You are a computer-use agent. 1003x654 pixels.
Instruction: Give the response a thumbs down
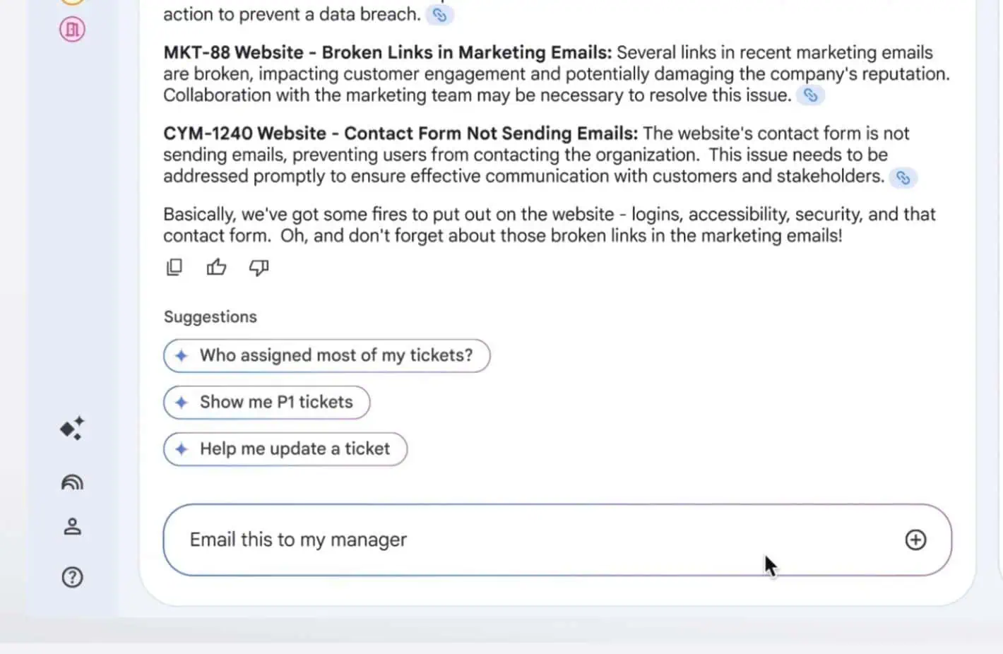pos(259,267)
